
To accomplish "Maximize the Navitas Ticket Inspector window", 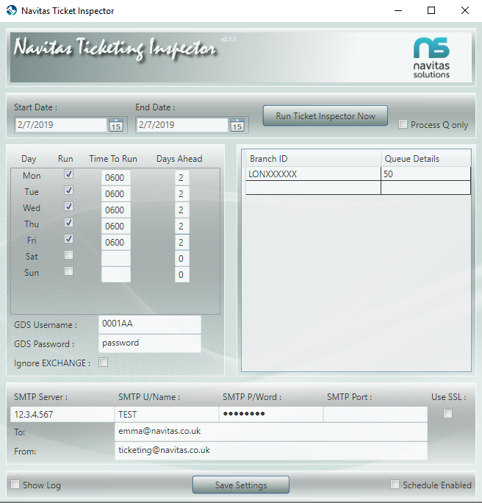I will pos(431,10).
